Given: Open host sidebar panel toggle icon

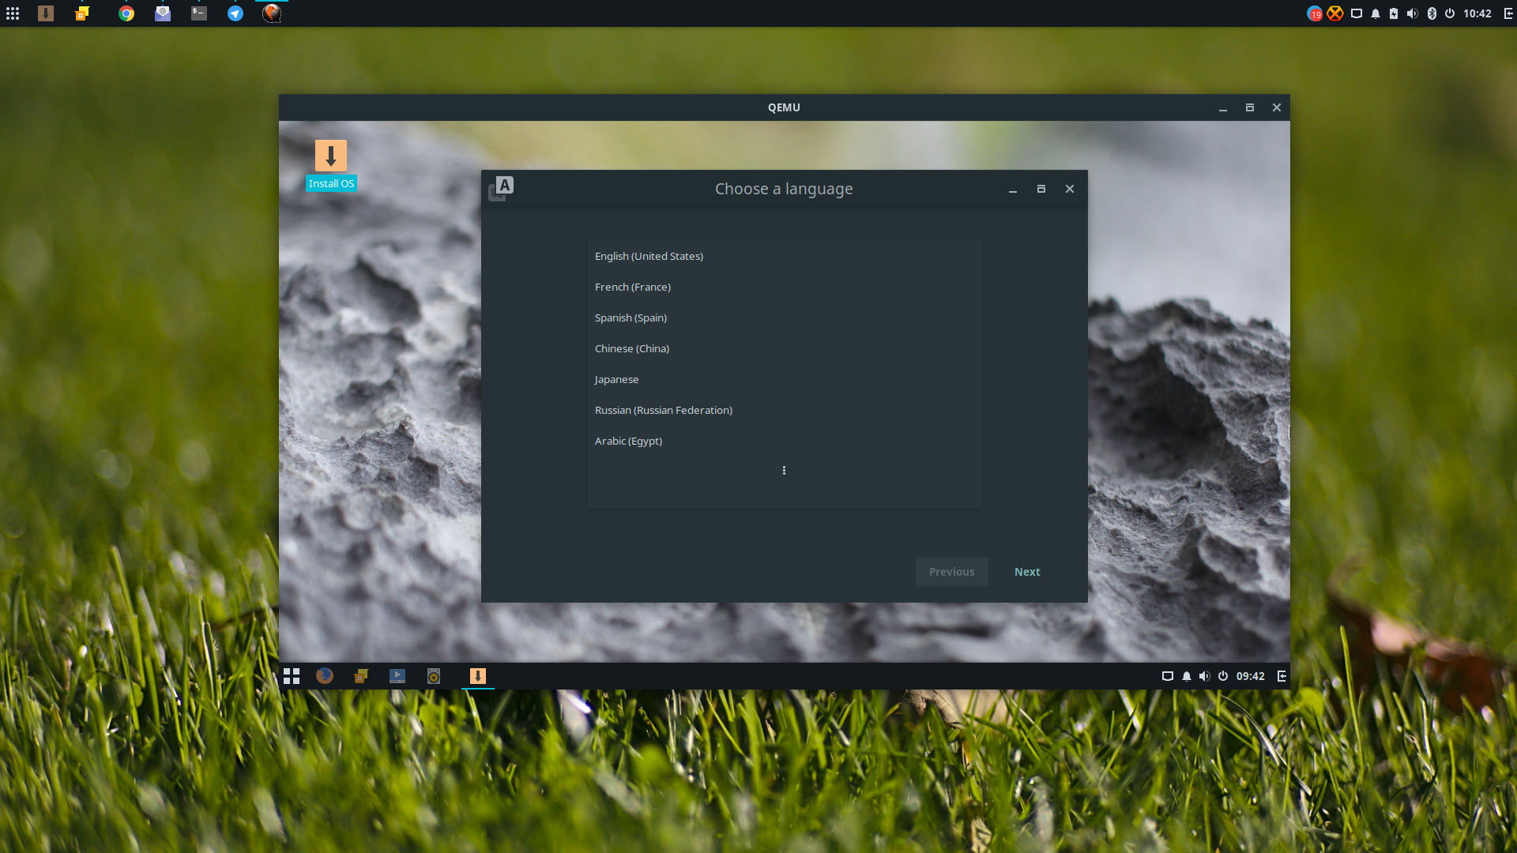Looking at the screenshot, I should point(1508,13).
